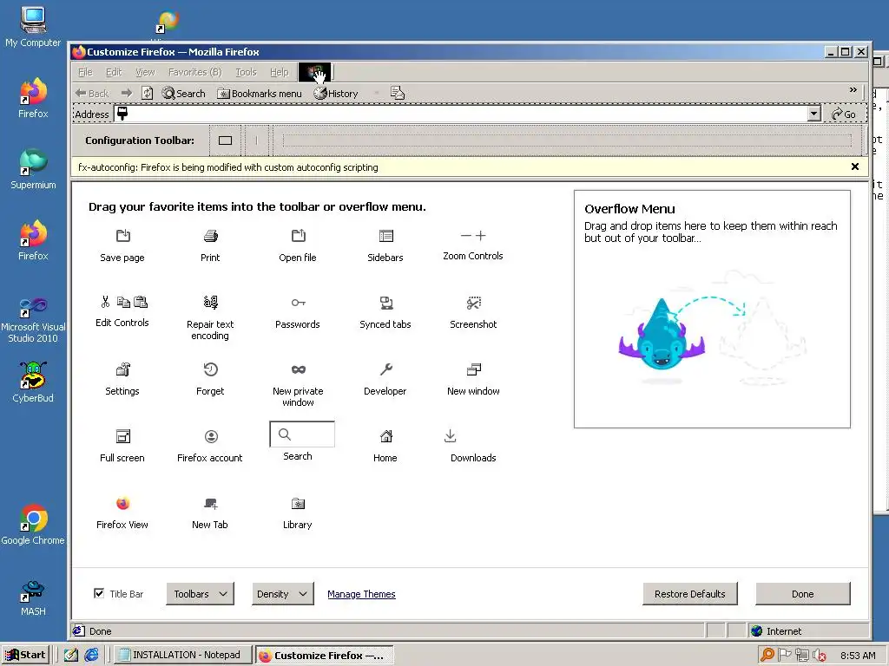Click the Search toolbar button
Image resolution: width=889 pixels, height=666 pixels.
point(183,94)
